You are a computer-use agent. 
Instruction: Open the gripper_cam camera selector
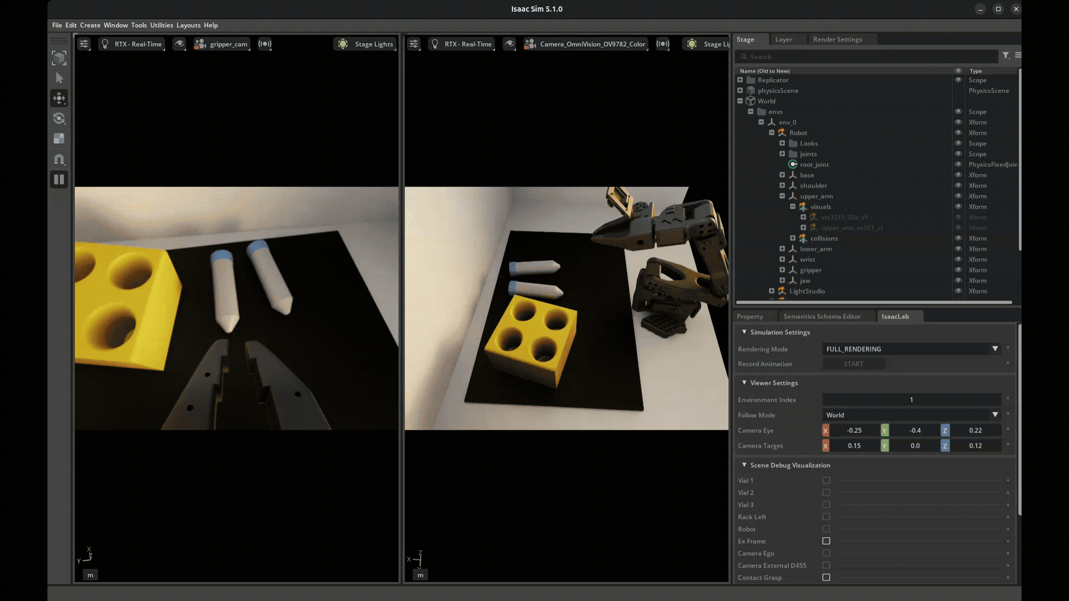pyautogui.click(x=221, y=44)
